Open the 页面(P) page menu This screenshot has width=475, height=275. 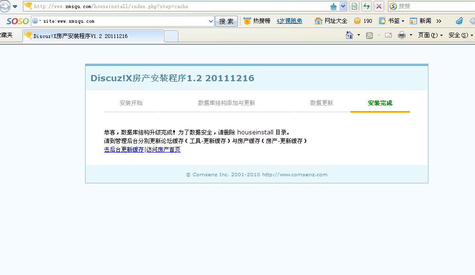tap(430, 35)
